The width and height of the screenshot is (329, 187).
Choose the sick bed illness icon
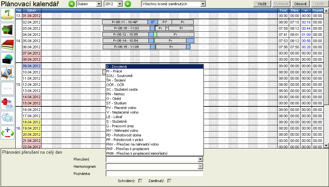tap(8, 74)
